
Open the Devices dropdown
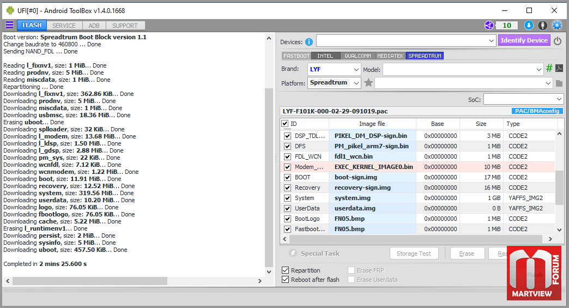click(405, 41)
